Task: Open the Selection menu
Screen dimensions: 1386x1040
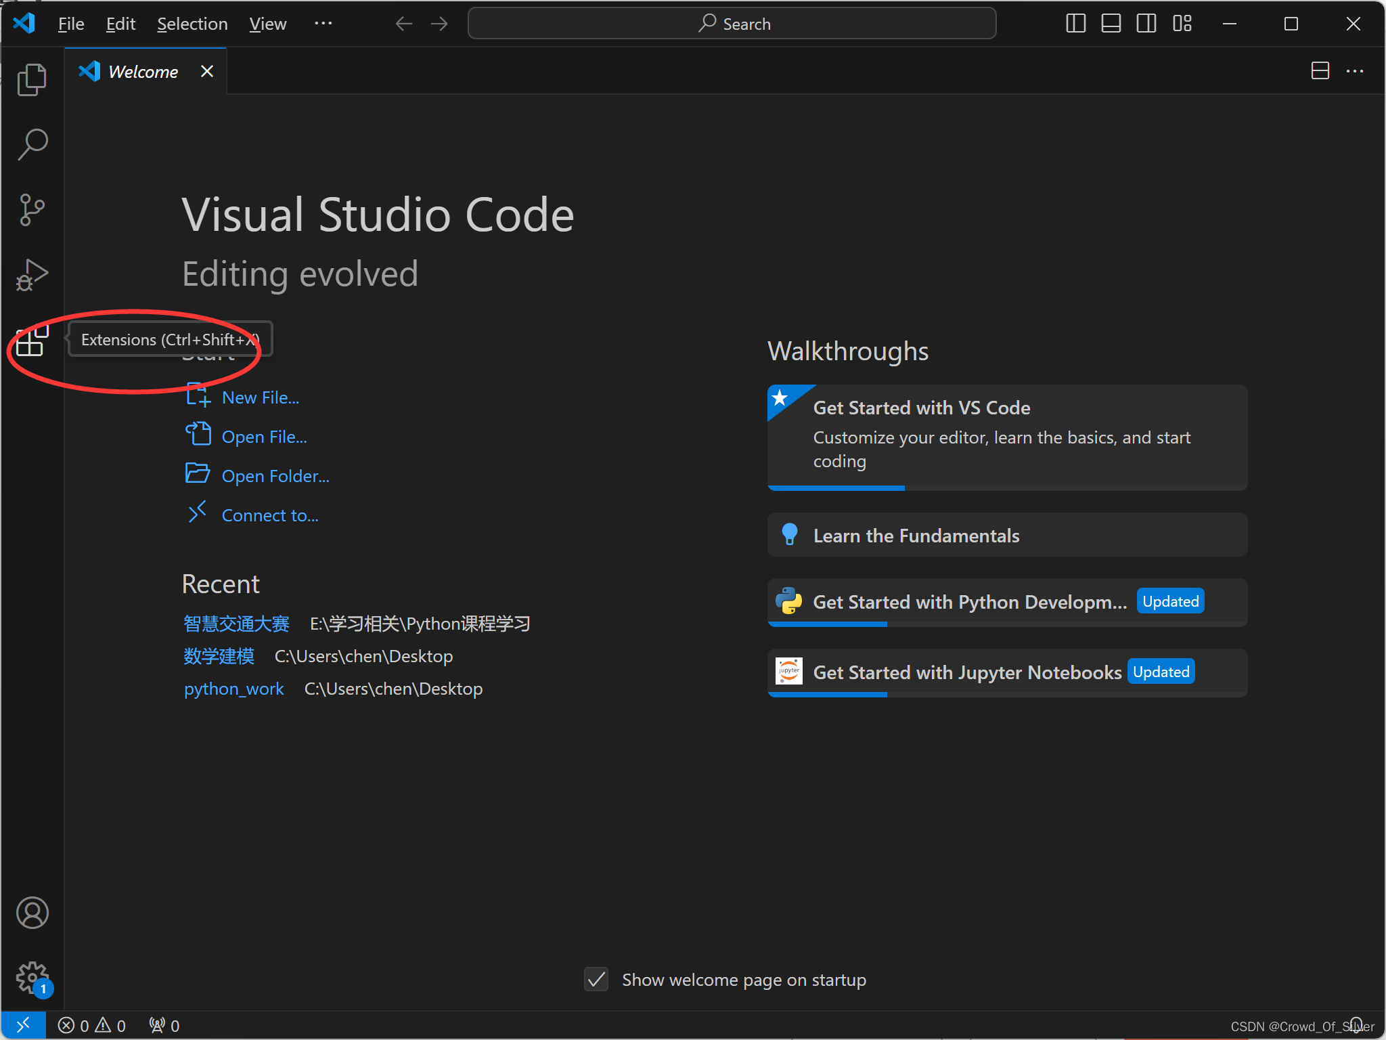Action: pyautogui.click(x=192, y=24)
